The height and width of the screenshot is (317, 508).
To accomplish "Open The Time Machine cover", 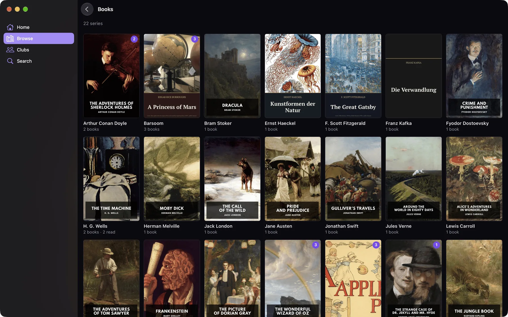I will coord(111,179).
